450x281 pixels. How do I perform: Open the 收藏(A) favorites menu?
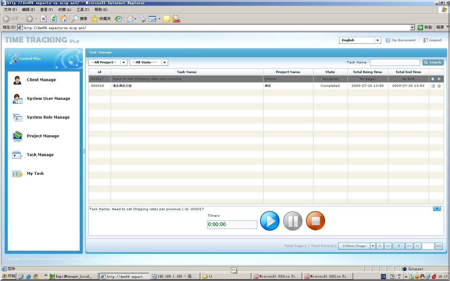(x=65, y=10)
